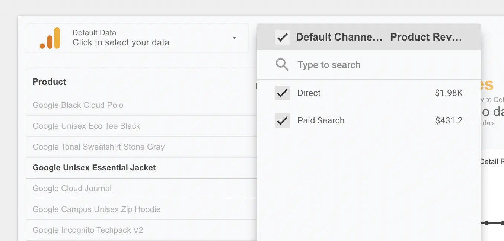
Task: Uncheck the Direct channel checkbox
Action: 282,93
